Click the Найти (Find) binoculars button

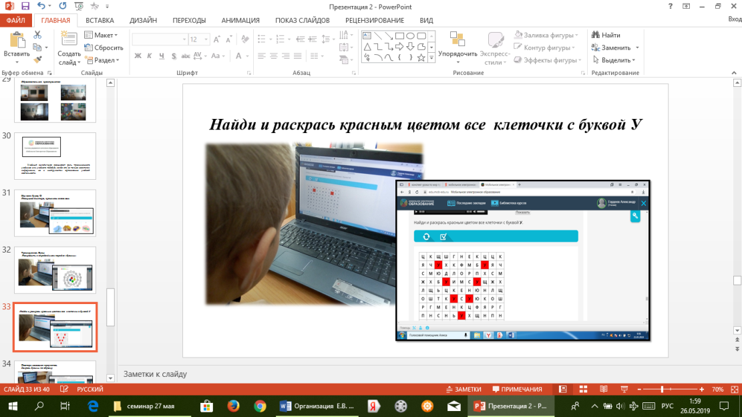click(606, 35)
